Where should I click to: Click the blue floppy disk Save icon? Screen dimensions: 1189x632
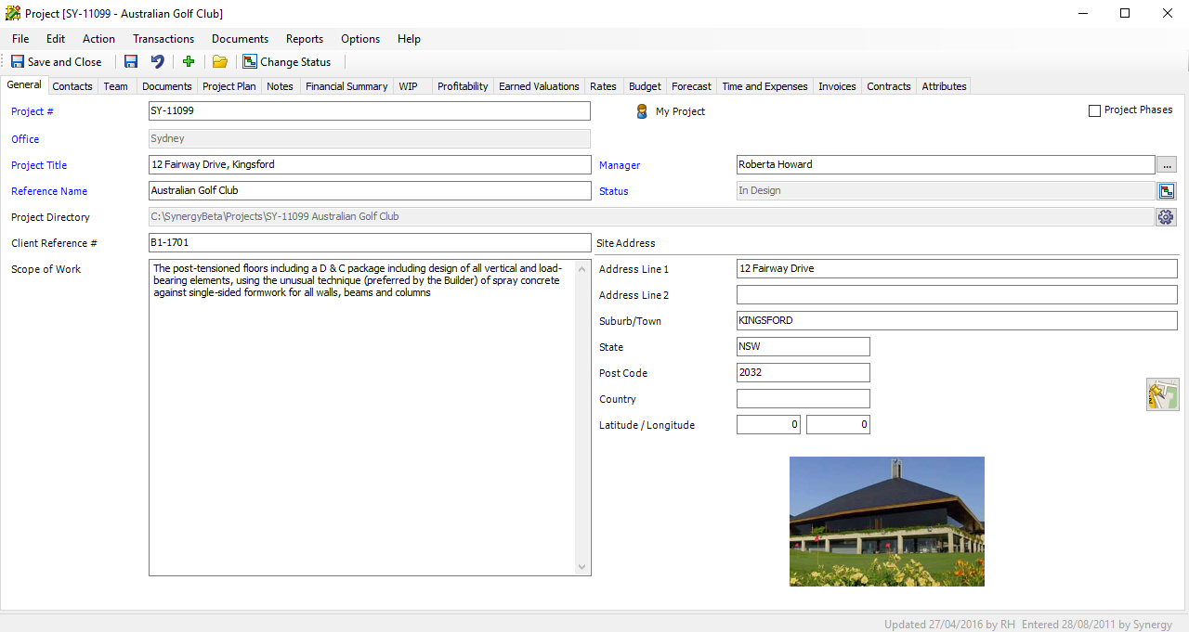point(131,62)
